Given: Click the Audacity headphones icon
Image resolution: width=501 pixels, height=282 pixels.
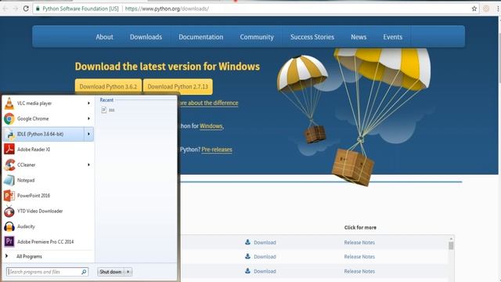Looking at the screenshot, I should tap(9, 226).
